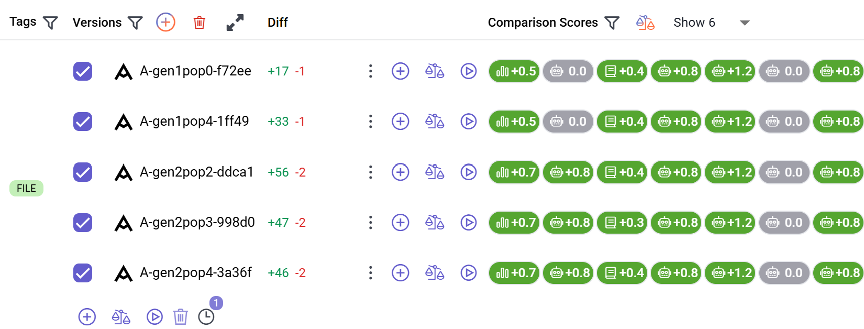864x329 pixels.
Task: Open the history clock icon with badge 1
Action: point(206,316)
